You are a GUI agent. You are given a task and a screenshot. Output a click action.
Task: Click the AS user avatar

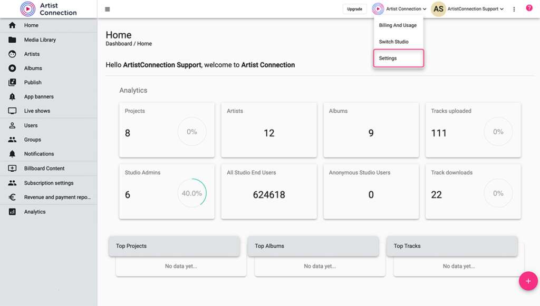438,9
